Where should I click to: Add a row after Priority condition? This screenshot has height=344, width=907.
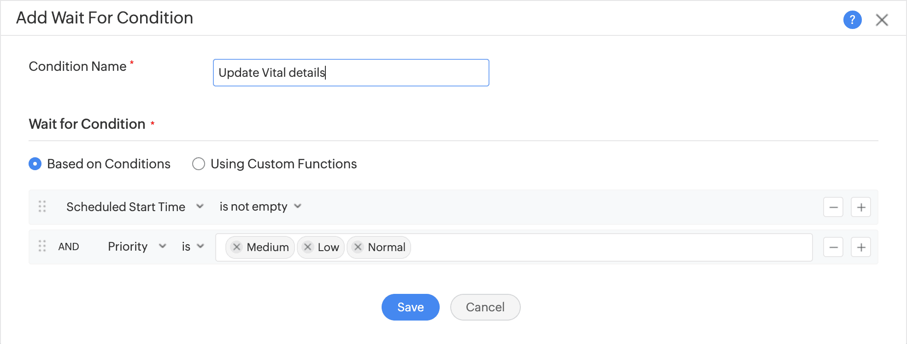point(860,247)
